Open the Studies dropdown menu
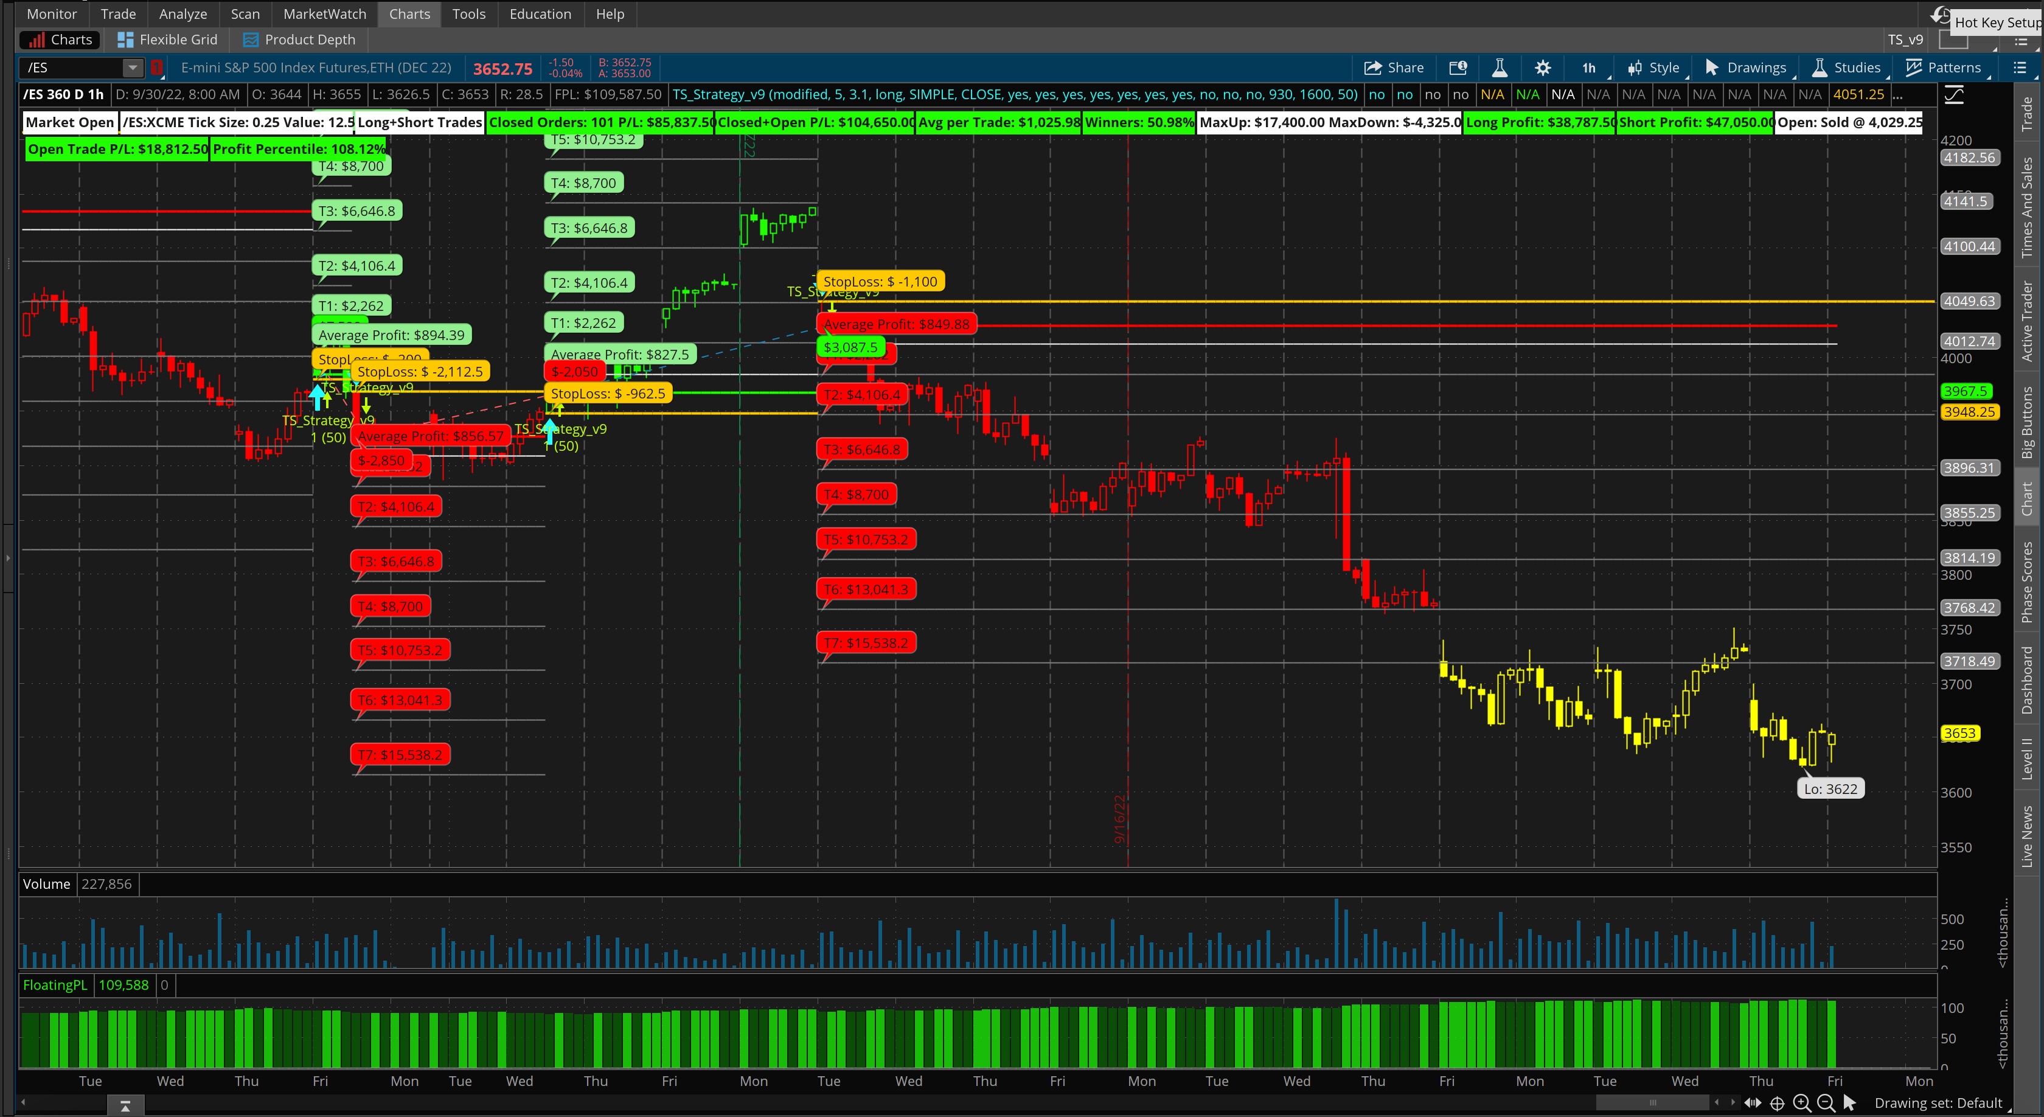2044x1117 pixels. tap(1846, 68)
